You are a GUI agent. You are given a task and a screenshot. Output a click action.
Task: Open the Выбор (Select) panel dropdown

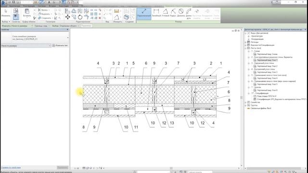click(x=6, y=22)
